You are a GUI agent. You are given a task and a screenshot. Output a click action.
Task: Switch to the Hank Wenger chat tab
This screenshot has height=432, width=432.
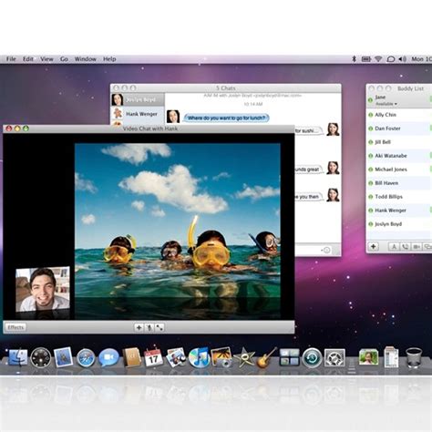click(x=138, y=114)
